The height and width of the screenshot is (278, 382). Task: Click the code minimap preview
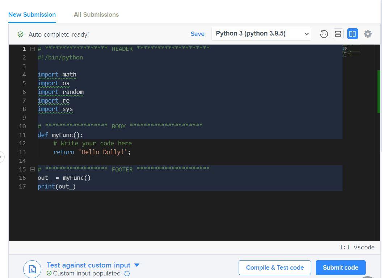point(351,51)
